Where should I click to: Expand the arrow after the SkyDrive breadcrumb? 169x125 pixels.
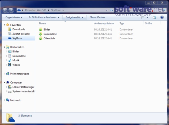[63, 10]
